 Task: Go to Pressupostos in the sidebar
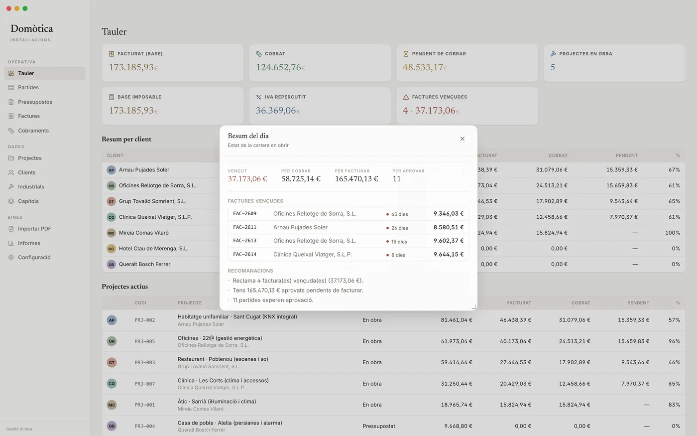click(45, 102)
